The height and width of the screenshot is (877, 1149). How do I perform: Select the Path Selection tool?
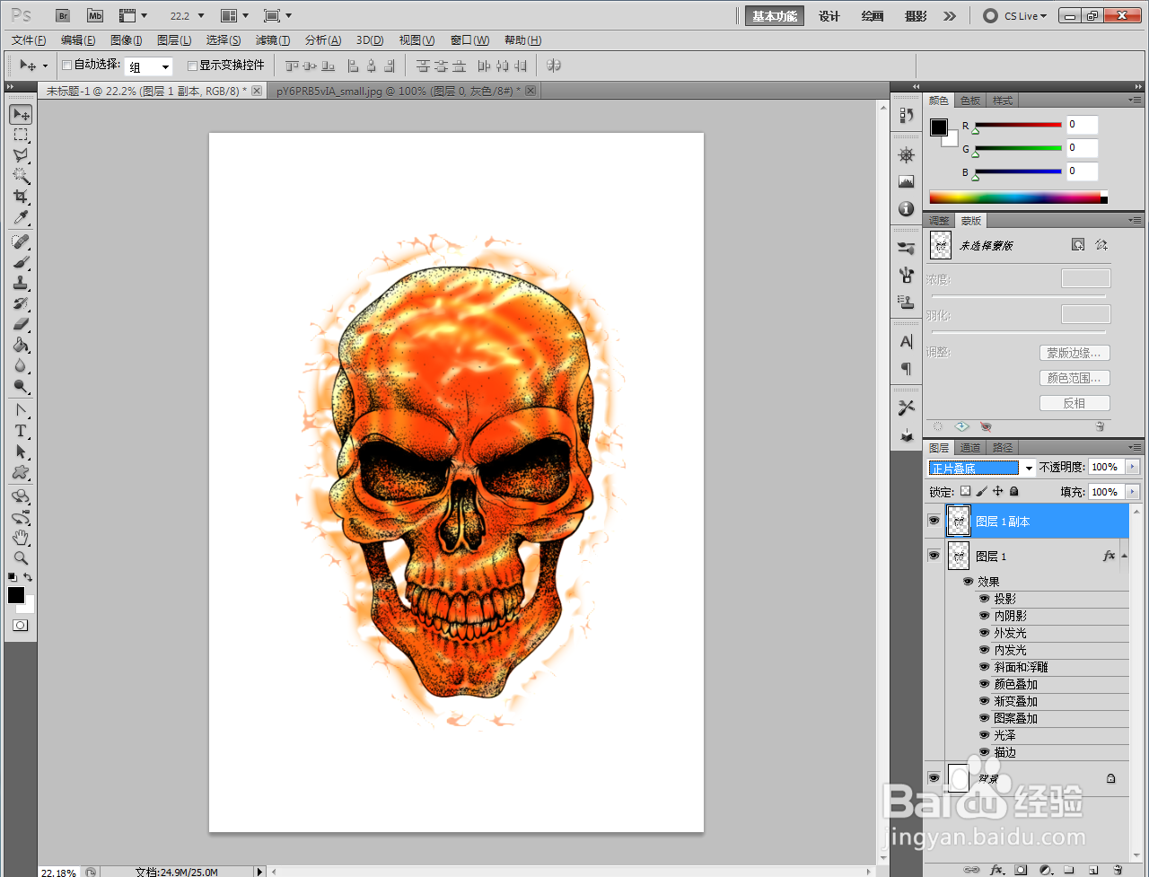click(21, 452)
